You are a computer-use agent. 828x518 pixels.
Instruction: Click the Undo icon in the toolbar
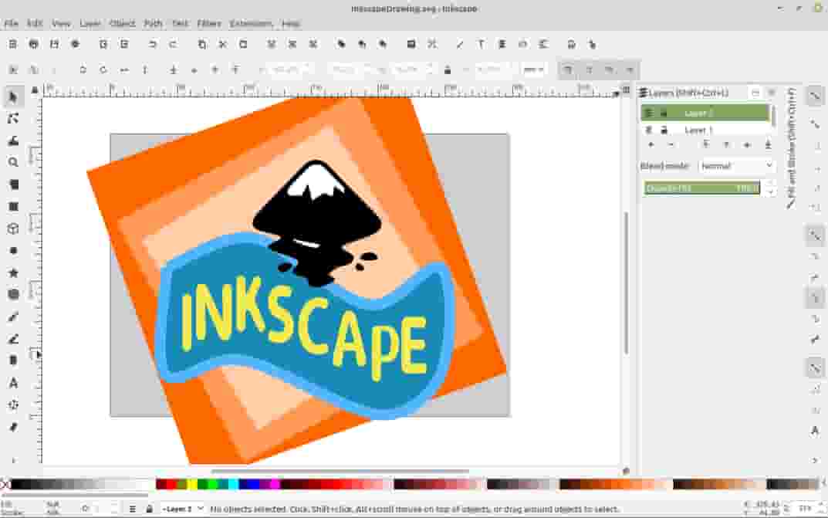click(x=152, y=44)
